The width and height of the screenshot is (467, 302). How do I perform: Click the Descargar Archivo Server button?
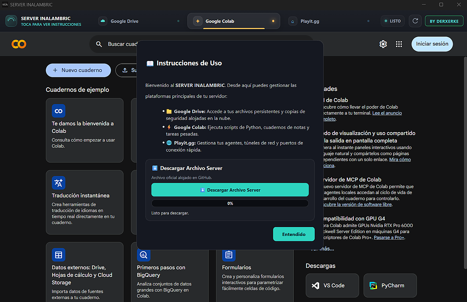(x=230, y=190)
